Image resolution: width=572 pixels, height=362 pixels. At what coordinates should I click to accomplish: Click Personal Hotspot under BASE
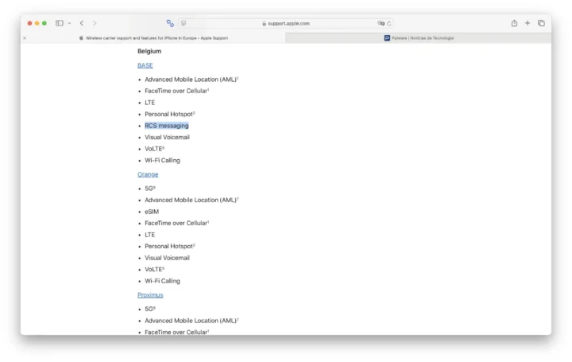tap(170, 114)
